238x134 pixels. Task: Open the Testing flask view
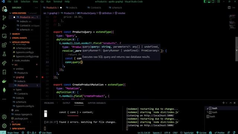pyautogui.click(x=4, y=54)
